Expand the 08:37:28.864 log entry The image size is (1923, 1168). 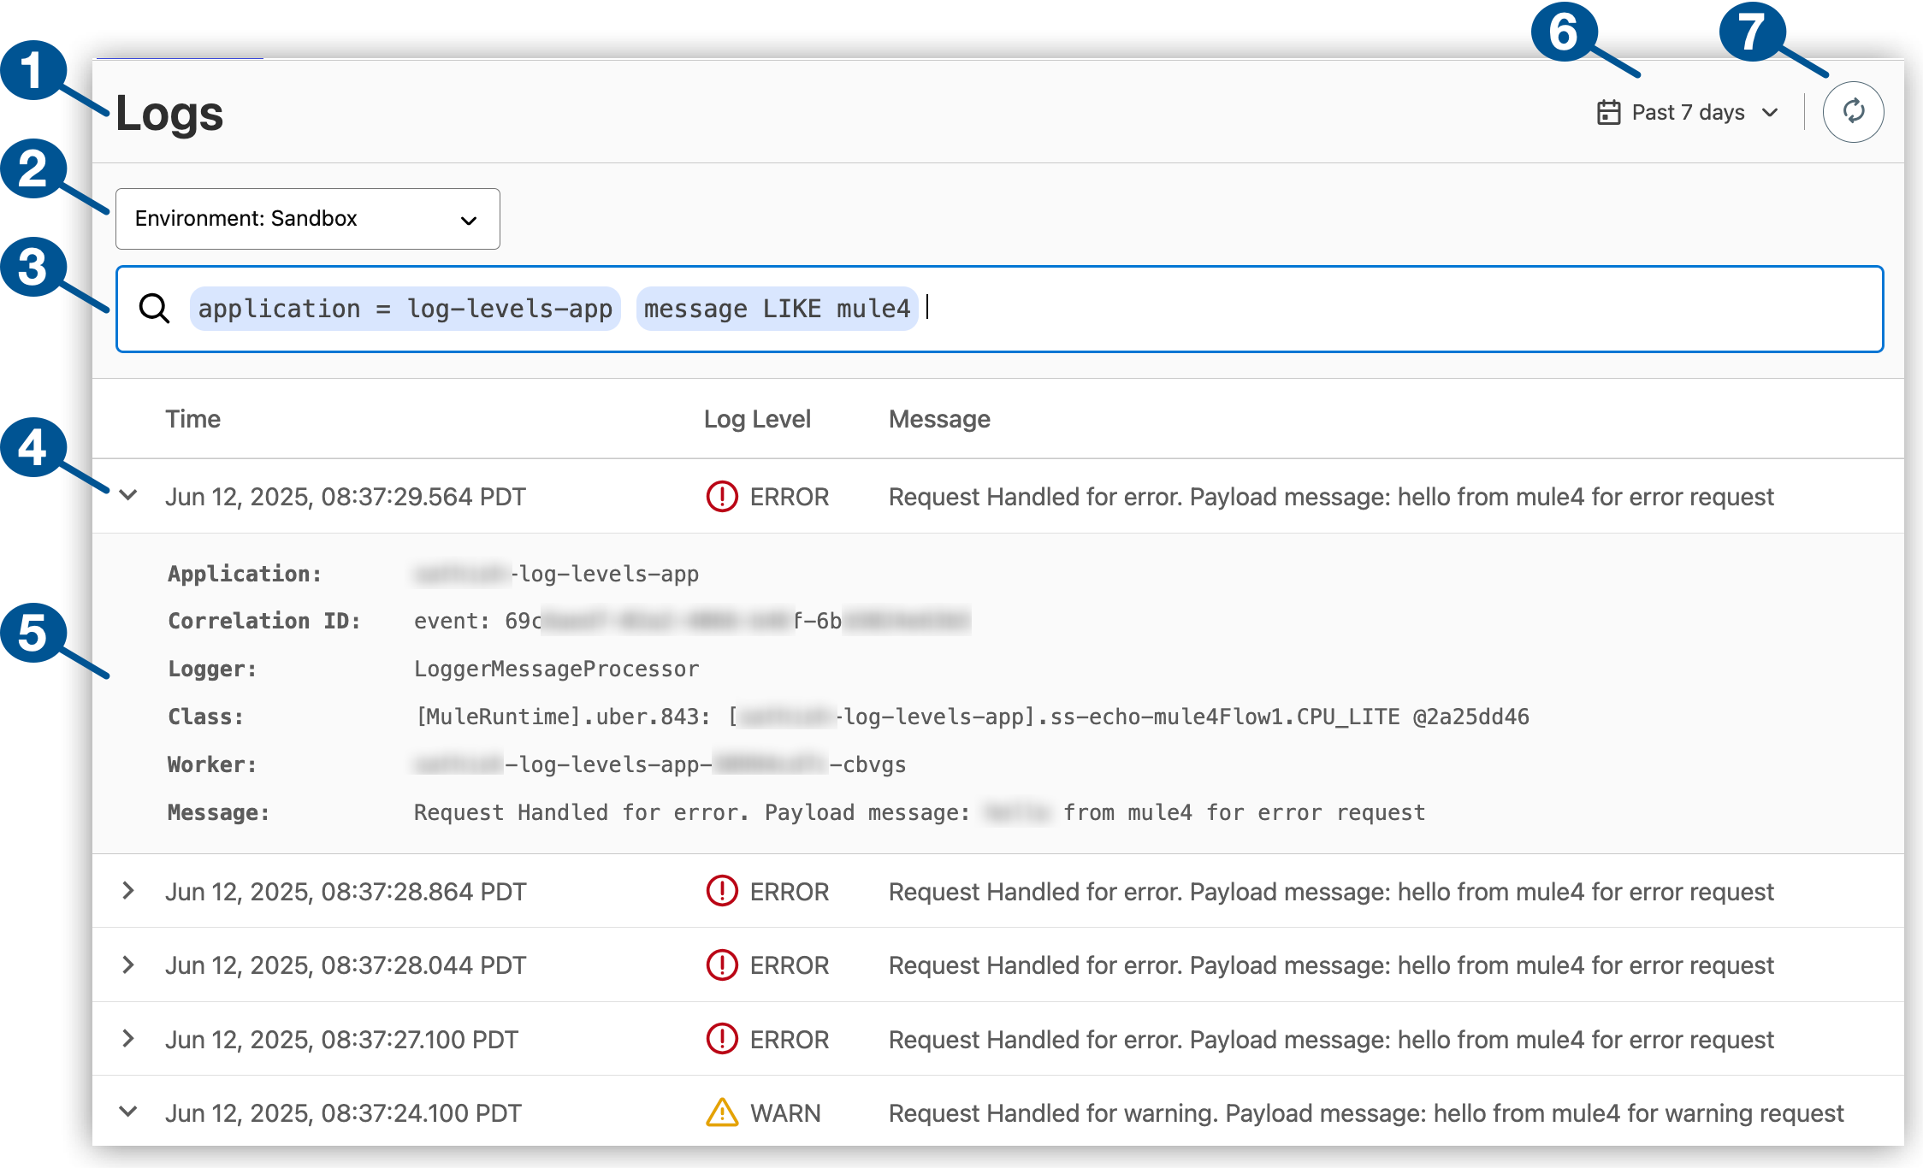tap(128, 891)
